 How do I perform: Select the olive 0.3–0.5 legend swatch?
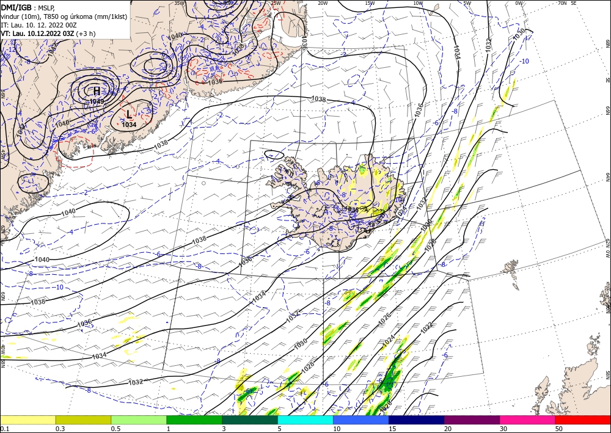coord(83,420)
